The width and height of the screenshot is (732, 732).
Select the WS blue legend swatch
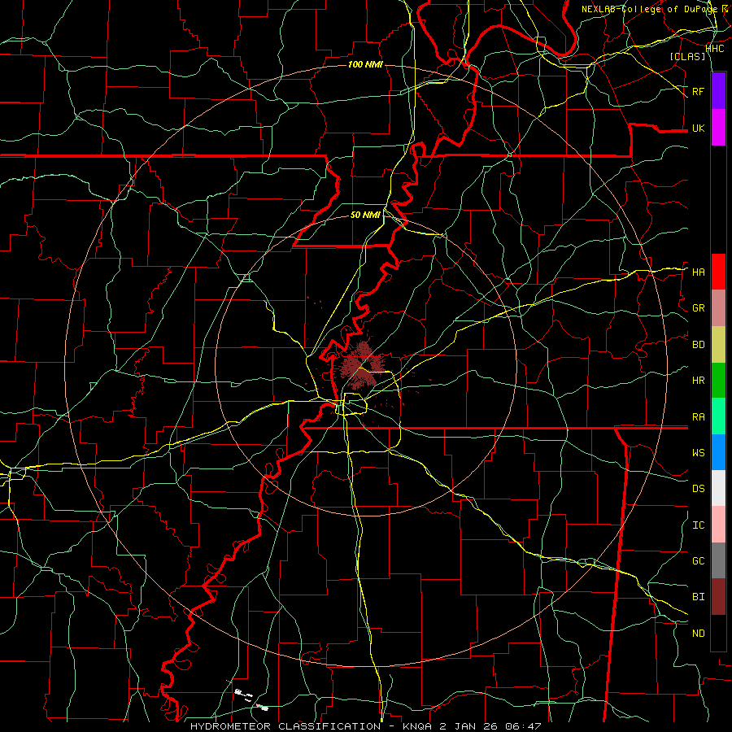point(718,452)
